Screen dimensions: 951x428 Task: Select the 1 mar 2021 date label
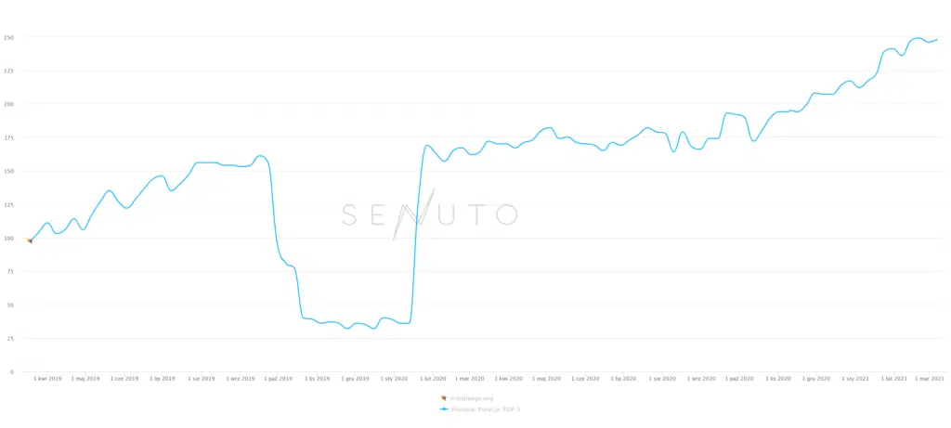pyautogui.click(x=930, y=378)
